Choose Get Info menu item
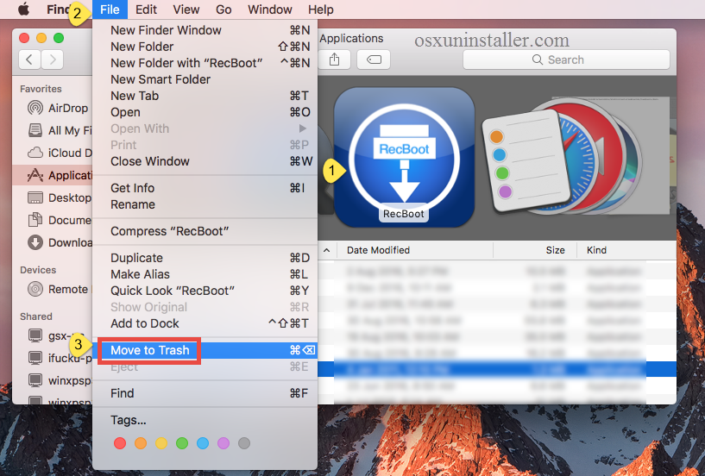The image size is (705, 476). coord(205,188)
